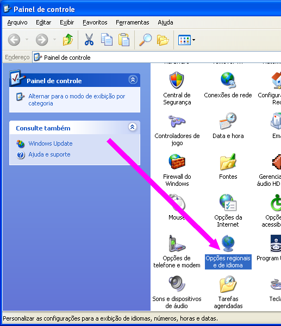This screenshot has height=326, width=281.
Task: Click the address bar field Painel de controle
Action: pyautogui.click(x=157, y=58)
